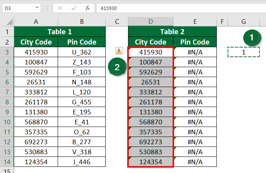266x173 pixels.
Task: Click the Insert Function fx icon
Action: 88,8
